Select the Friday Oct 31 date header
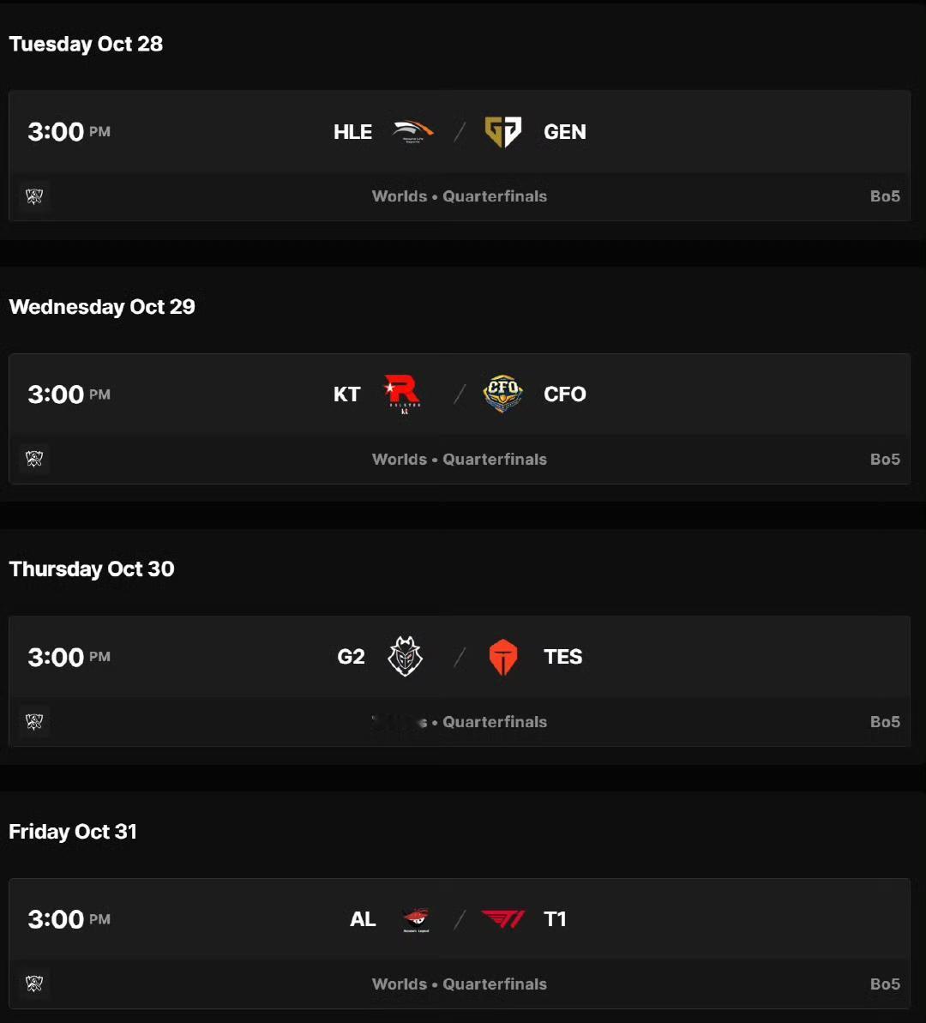 point(73,832)
